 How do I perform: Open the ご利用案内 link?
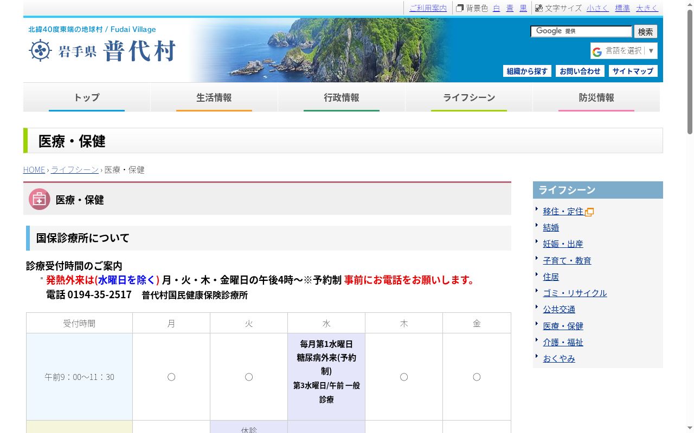click(x=428, y=8)
